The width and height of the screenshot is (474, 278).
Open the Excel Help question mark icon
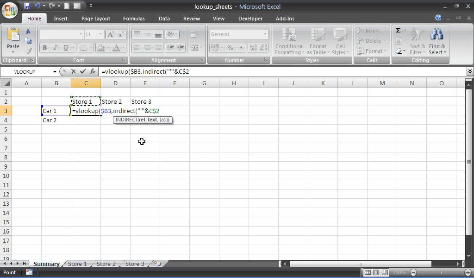(438, 18)
